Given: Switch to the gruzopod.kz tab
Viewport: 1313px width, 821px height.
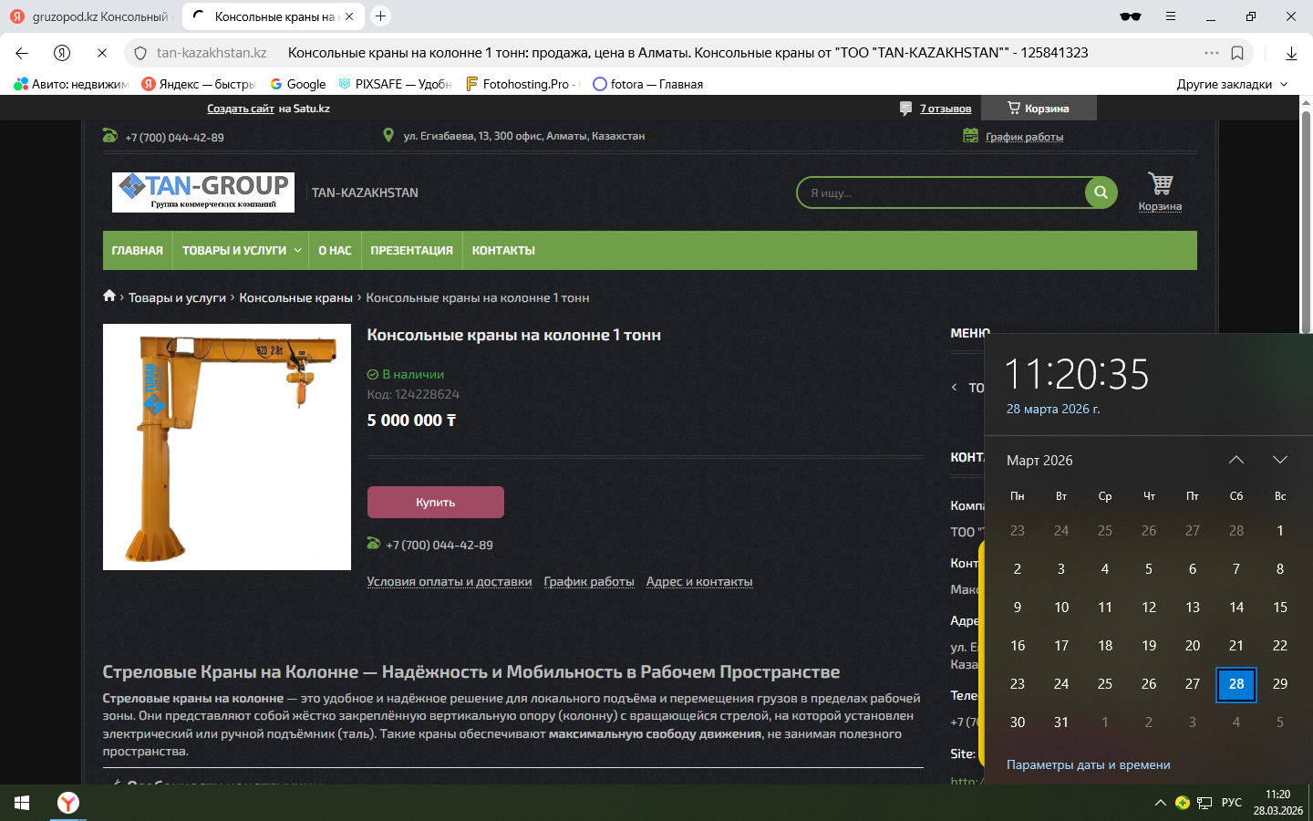Looking at the screenshot, I should tap(89, 16).
